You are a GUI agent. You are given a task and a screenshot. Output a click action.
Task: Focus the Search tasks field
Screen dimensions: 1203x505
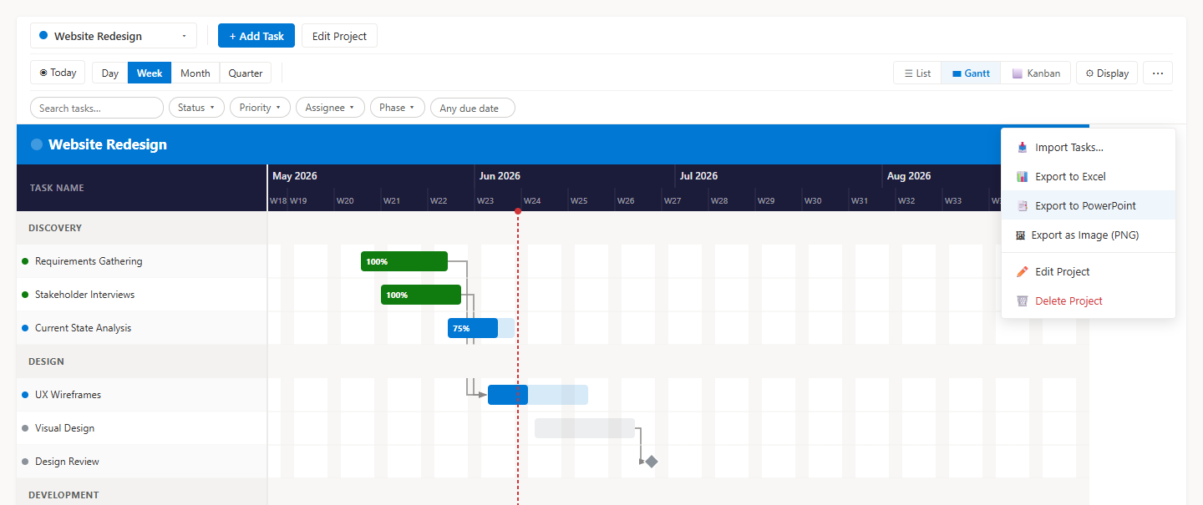[x=97, y=108]
